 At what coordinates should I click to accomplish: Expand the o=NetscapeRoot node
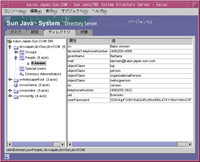(10, 79)
